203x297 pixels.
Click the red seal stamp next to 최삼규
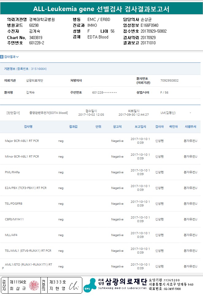click(34, 285)
